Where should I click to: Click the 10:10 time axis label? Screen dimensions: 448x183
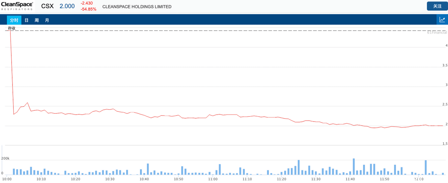click(41, 179)
